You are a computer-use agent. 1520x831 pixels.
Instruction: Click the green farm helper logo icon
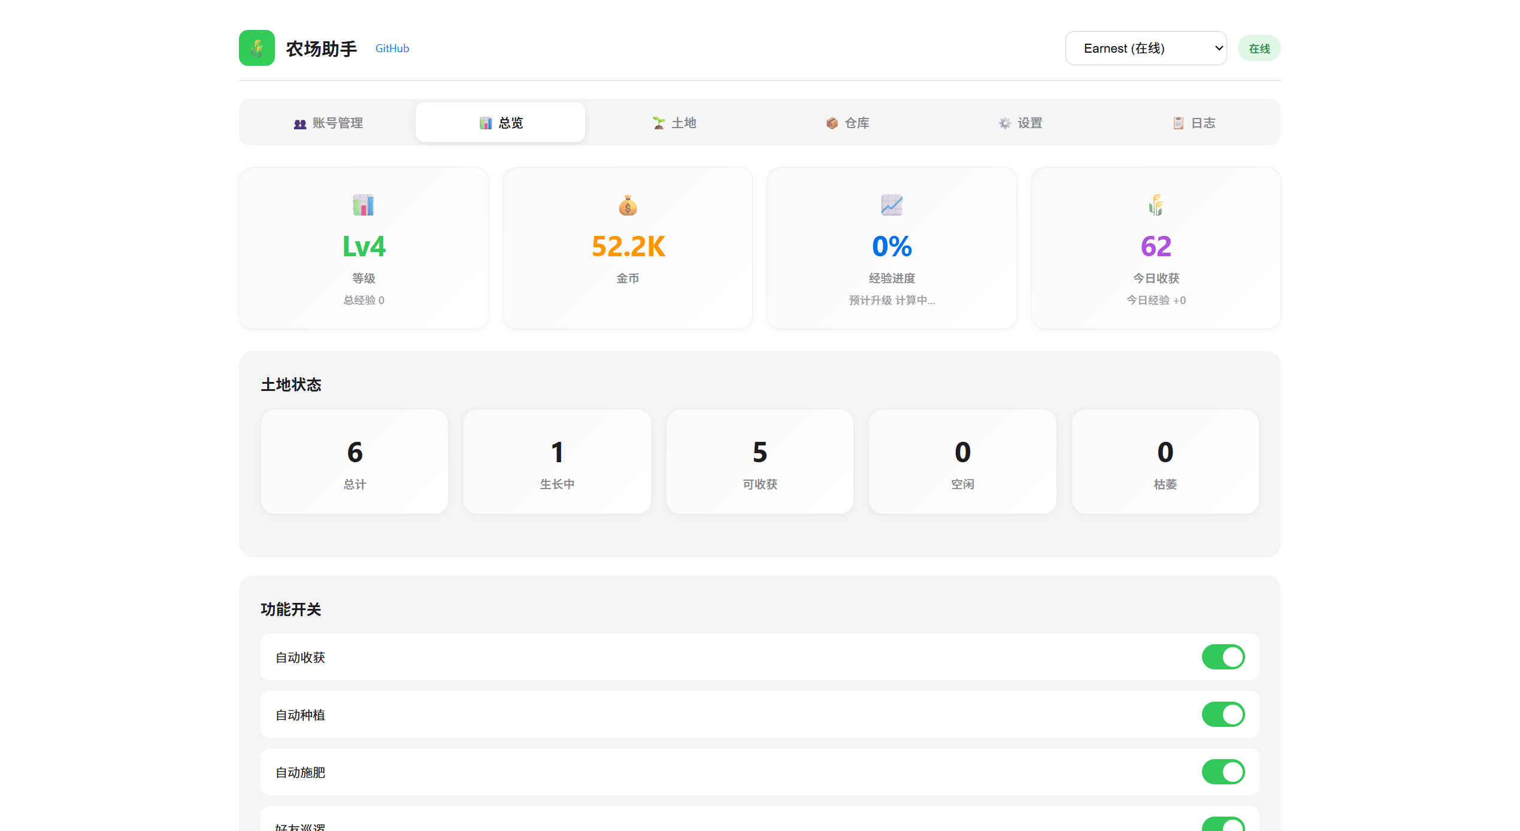(x=256, y=48)
